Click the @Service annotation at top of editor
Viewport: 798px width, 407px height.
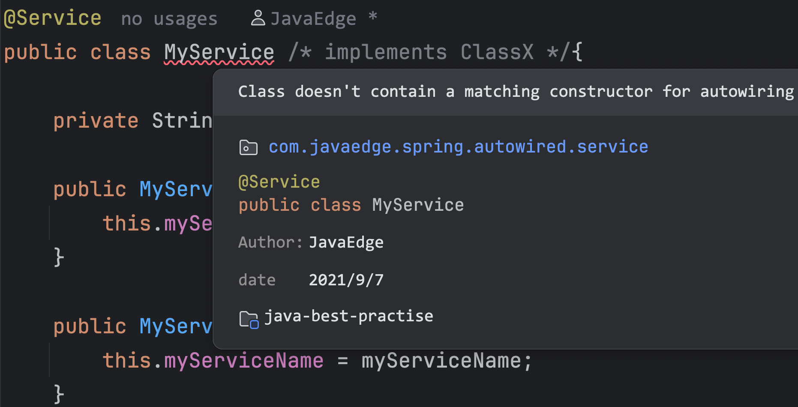(52, 18)
